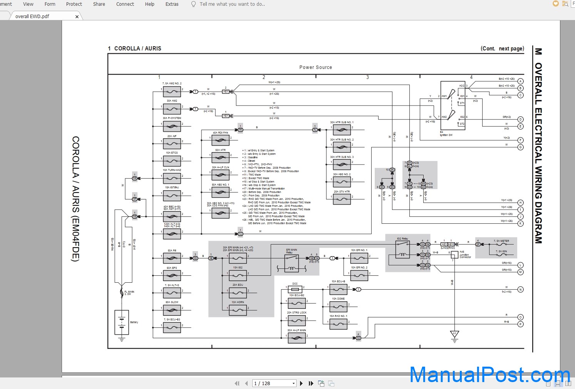Close the overall EWD.pdf tab

click(77, 17)
